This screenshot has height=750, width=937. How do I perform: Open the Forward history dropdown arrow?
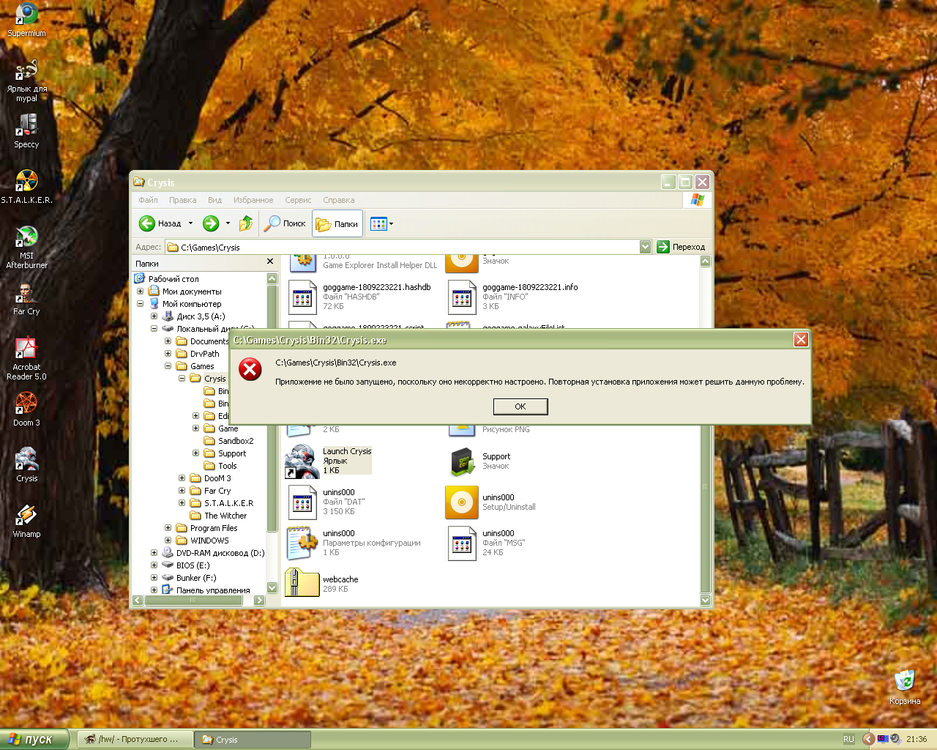228,223
